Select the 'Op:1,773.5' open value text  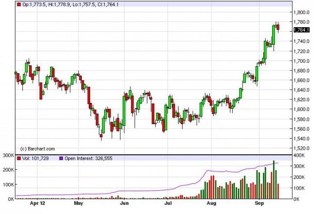[34, 4]
